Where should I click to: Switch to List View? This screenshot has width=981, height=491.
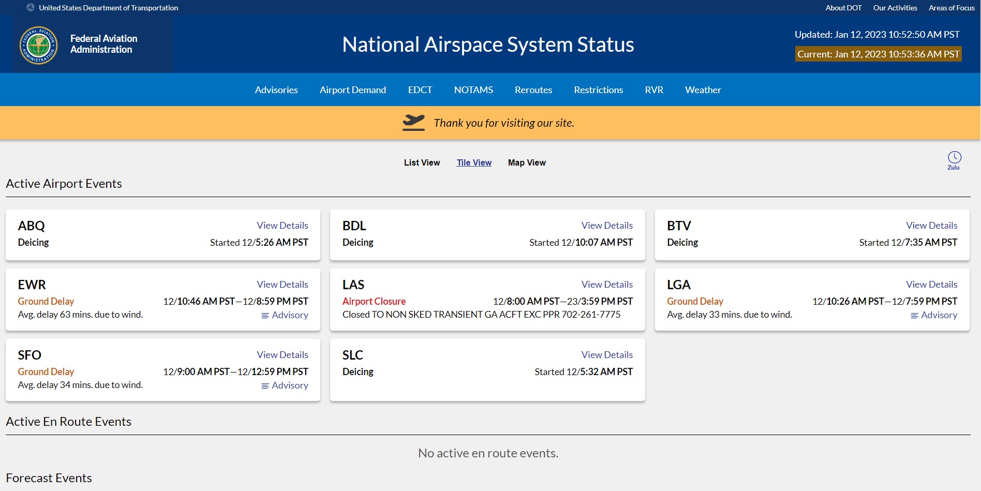click(x=422, y=162)
